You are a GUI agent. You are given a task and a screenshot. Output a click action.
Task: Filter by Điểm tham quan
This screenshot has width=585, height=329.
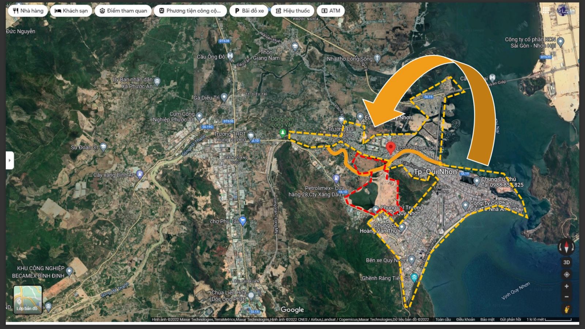[x=123, y=11]
